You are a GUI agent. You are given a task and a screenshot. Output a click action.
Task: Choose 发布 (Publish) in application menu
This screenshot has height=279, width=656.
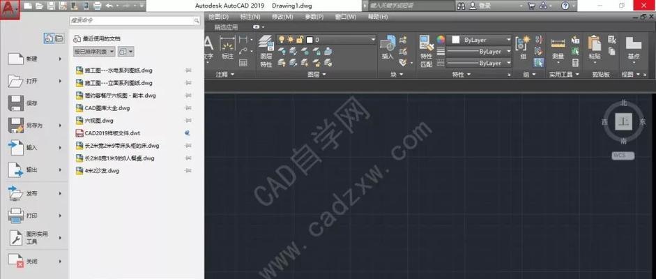coord(35,193)
